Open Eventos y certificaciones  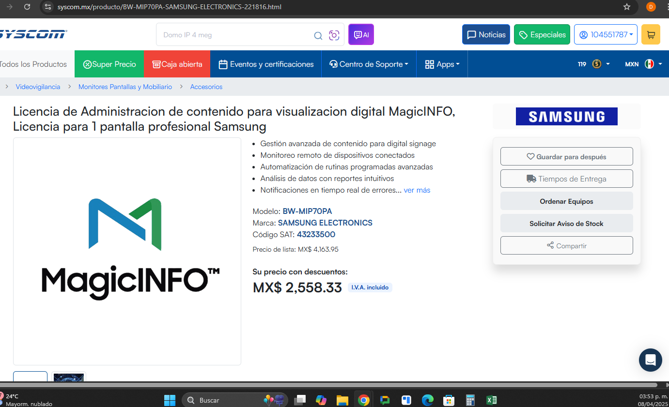pos(266,64)
